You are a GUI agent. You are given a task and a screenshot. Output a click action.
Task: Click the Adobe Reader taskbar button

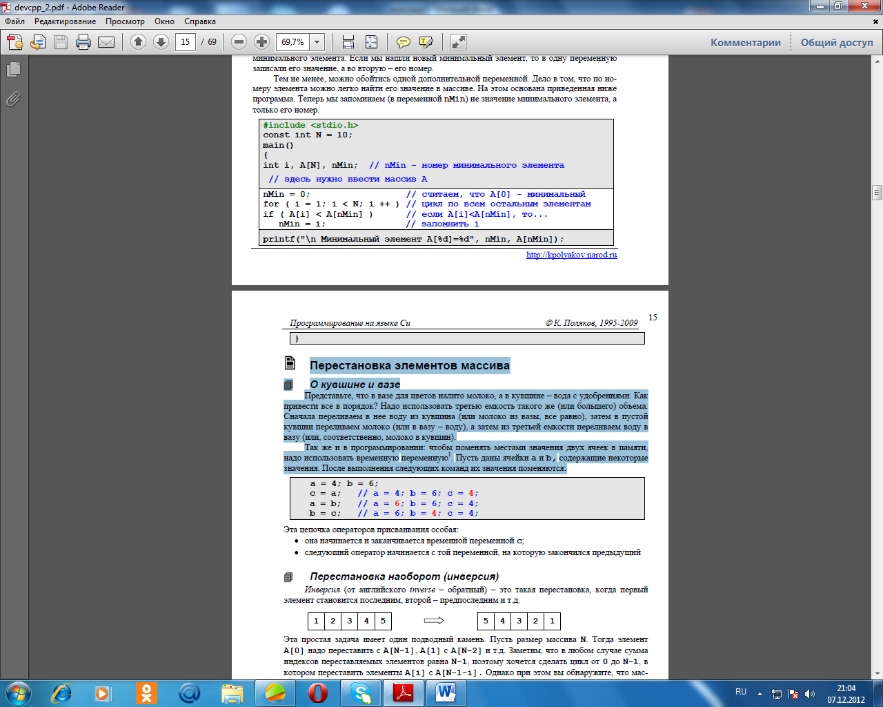(x=404, y=693)
